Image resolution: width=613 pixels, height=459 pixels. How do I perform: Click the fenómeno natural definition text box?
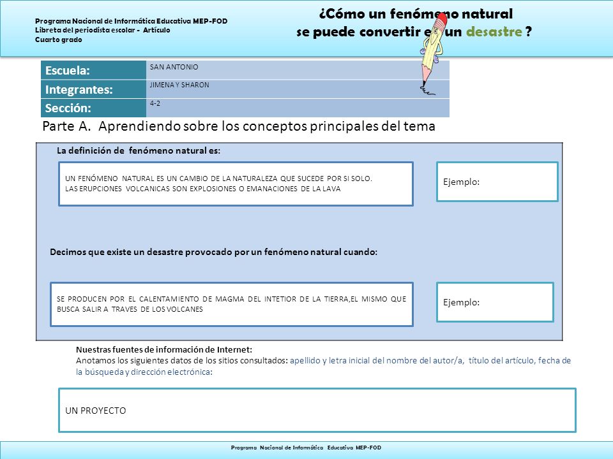[x=236, y=184]
